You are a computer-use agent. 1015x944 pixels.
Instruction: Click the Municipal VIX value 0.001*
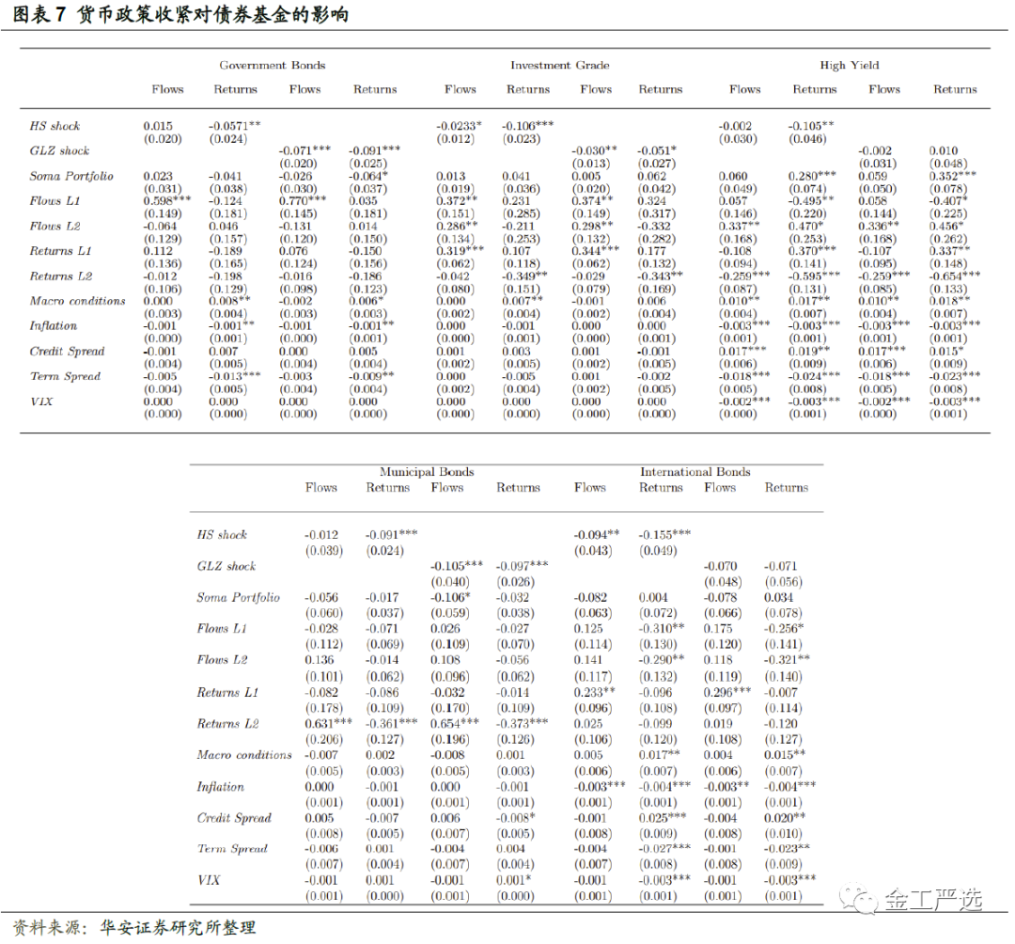(514, 880)
